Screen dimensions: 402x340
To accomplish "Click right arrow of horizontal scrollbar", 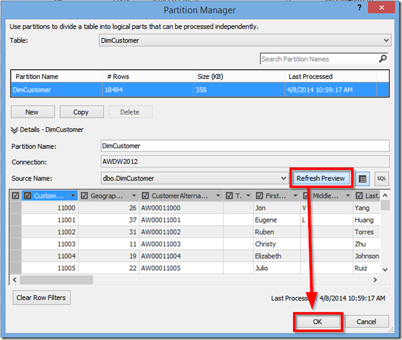I will 375,280.
